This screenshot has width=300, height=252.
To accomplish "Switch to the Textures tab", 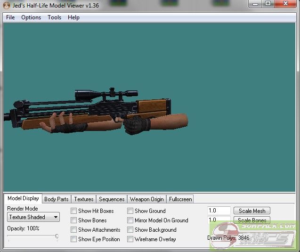I will point(84,199).
